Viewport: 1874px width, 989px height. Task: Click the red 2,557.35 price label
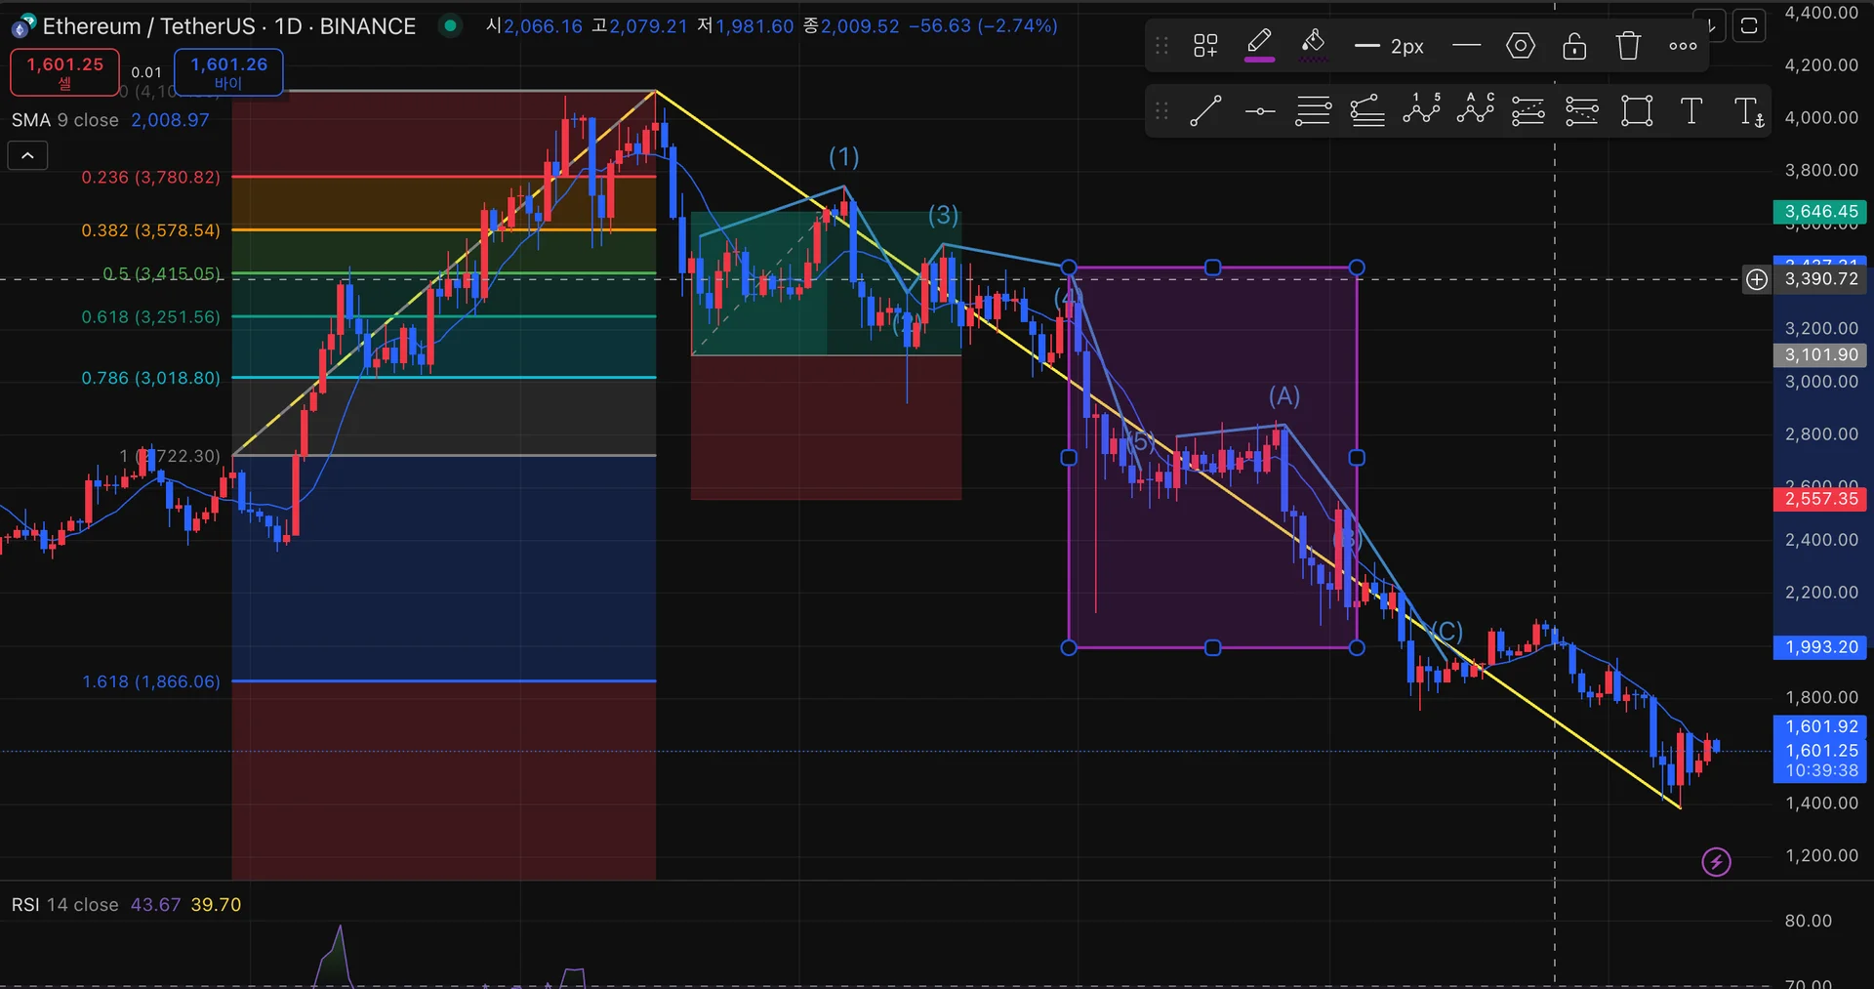tap(1820, 499)
